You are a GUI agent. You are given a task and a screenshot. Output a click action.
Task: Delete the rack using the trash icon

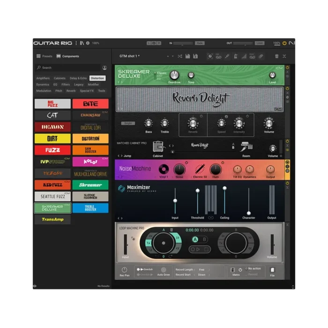tap(276, 56)
